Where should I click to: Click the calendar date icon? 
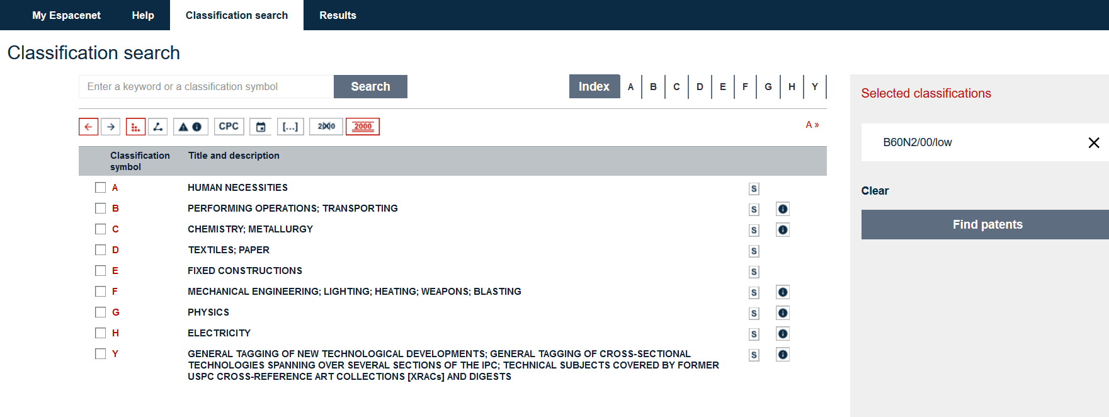(261, 127)
